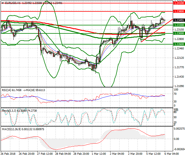Image resolution: width=185 pixels, height=157 pixels.
Task: Click the MACD 0.002575 scale value
Action: pyautogui.click(x=179, y=129)
